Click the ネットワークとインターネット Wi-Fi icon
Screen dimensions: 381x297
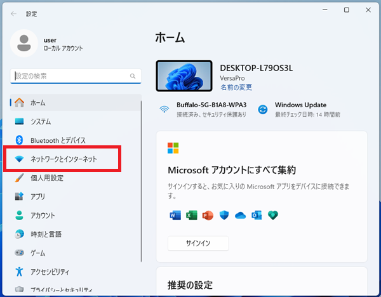click(x=19, y=159)
